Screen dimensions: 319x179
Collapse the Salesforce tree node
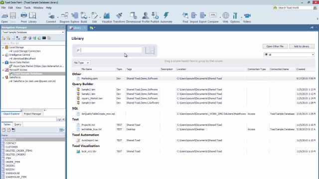(x=3, y=78)
